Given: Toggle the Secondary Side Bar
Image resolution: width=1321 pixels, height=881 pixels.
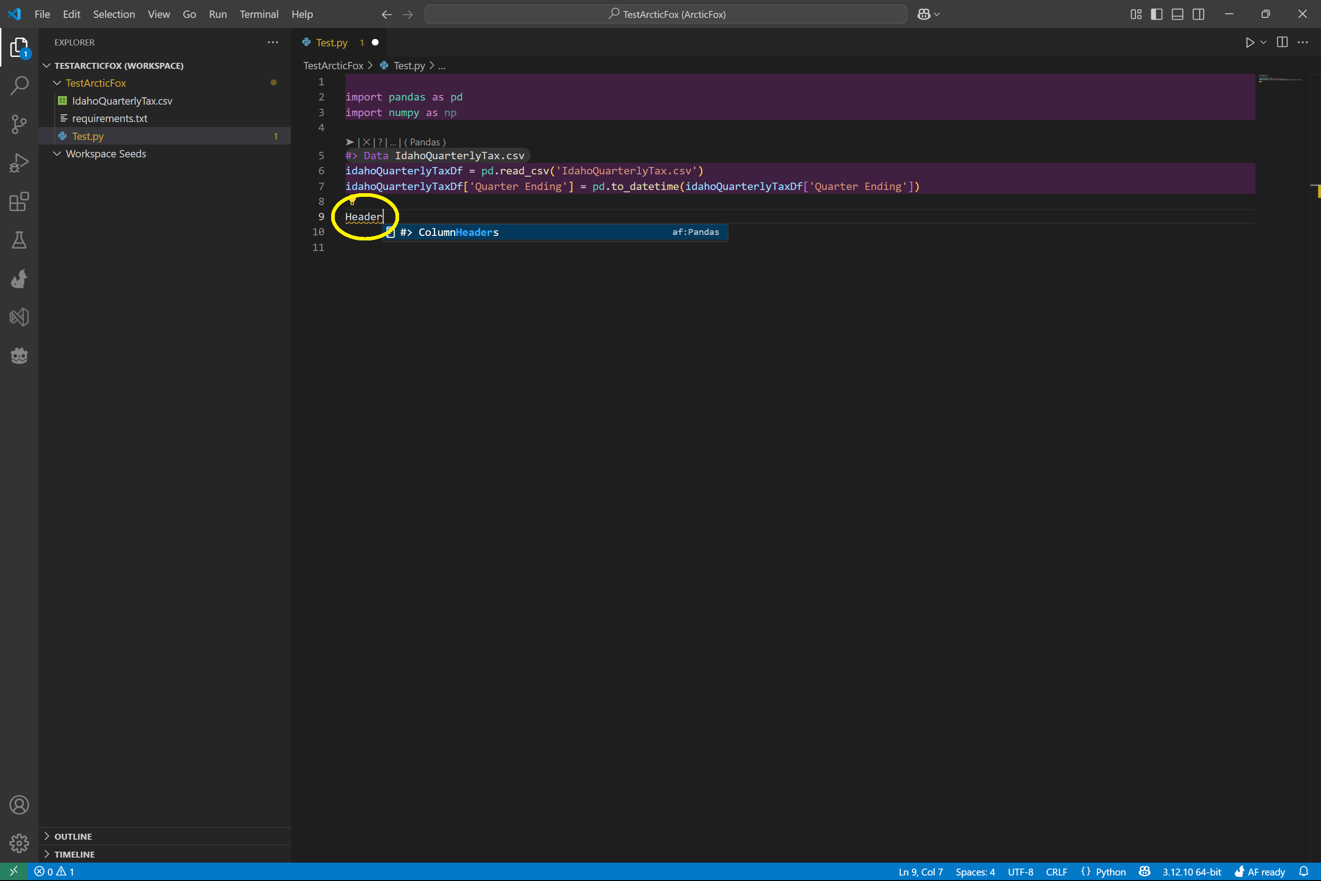Looking at the screenshot, I should pos(1198,14).
